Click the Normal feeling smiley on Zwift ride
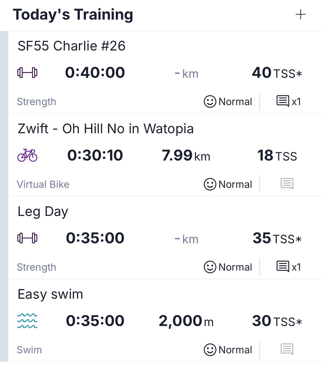 click(210, 184)
